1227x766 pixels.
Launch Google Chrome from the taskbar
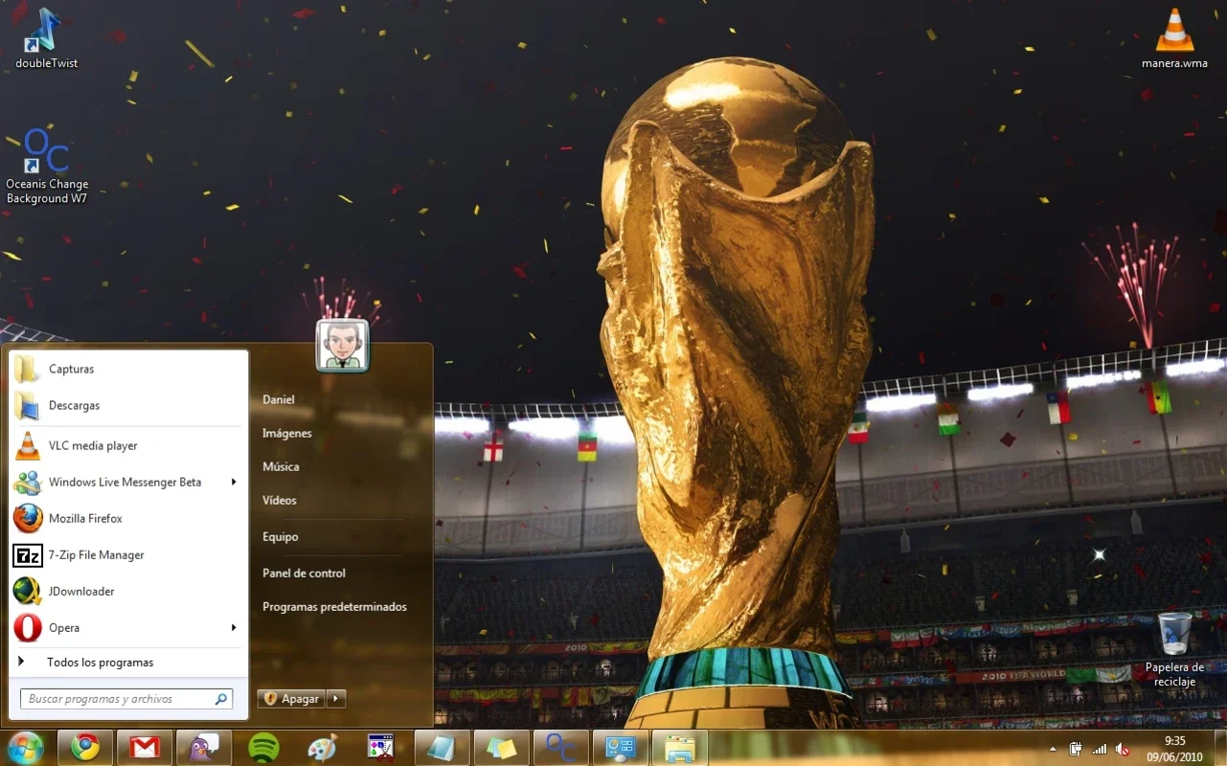click(x=85, y=747)
